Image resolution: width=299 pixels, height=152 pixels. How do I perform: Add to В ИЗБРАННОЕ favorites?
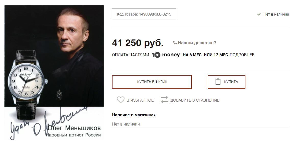click(x=140, y=100)
